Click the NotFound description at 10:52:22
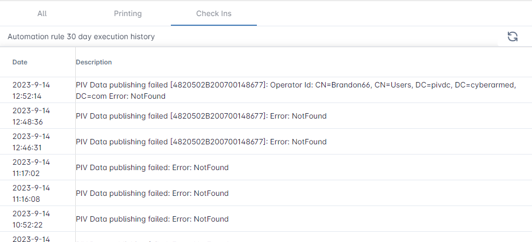The height and width of the screenshot is (242, 532). point(152,219)
